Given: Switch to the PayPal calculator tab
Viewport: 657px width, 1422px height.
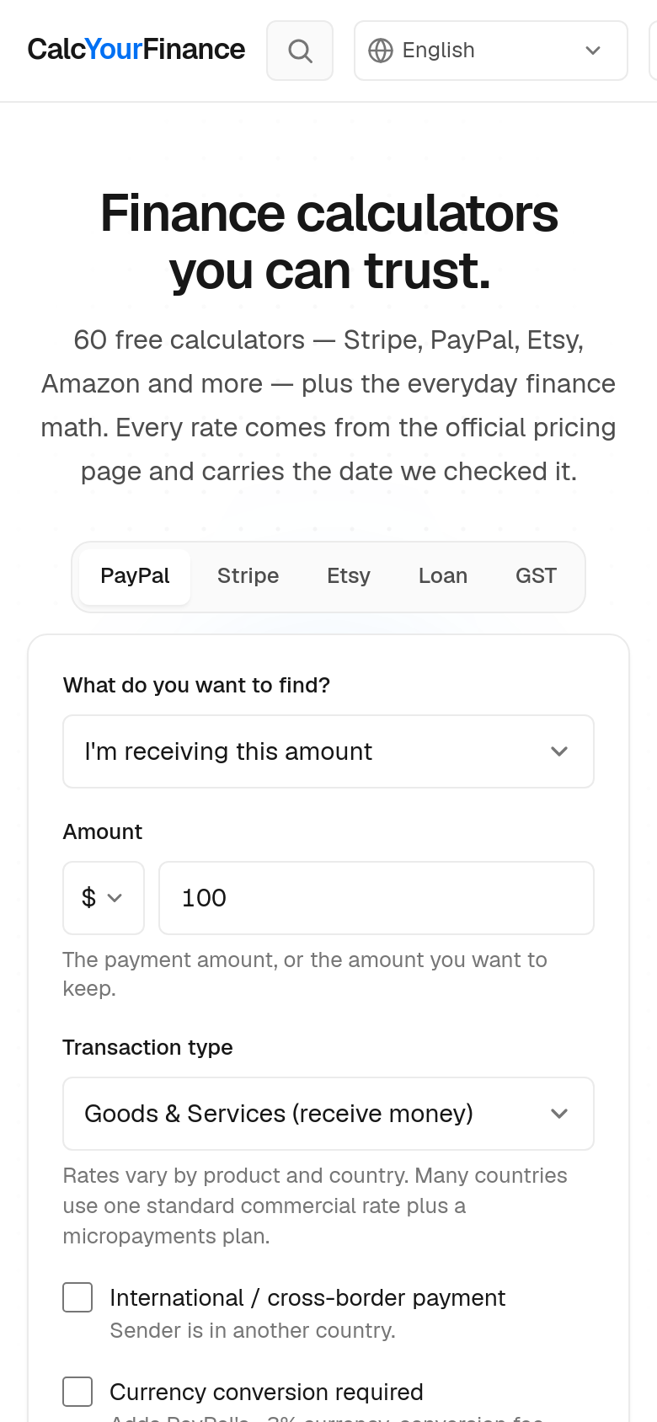Looking at the screenshot, I should 135,576.
